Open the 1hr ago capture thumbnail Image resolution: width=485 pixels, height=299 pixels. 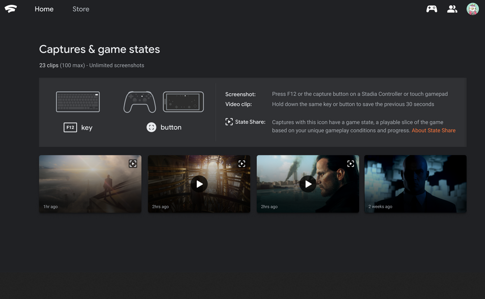91,184
